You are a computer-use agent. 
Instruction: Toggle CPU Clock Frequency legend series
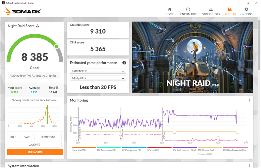[x=184, y=149]
